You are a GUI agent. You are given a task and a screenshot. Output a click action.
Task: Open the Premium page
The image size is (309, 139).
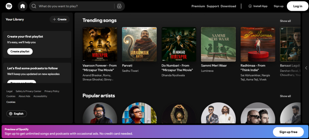click(198, 6)
